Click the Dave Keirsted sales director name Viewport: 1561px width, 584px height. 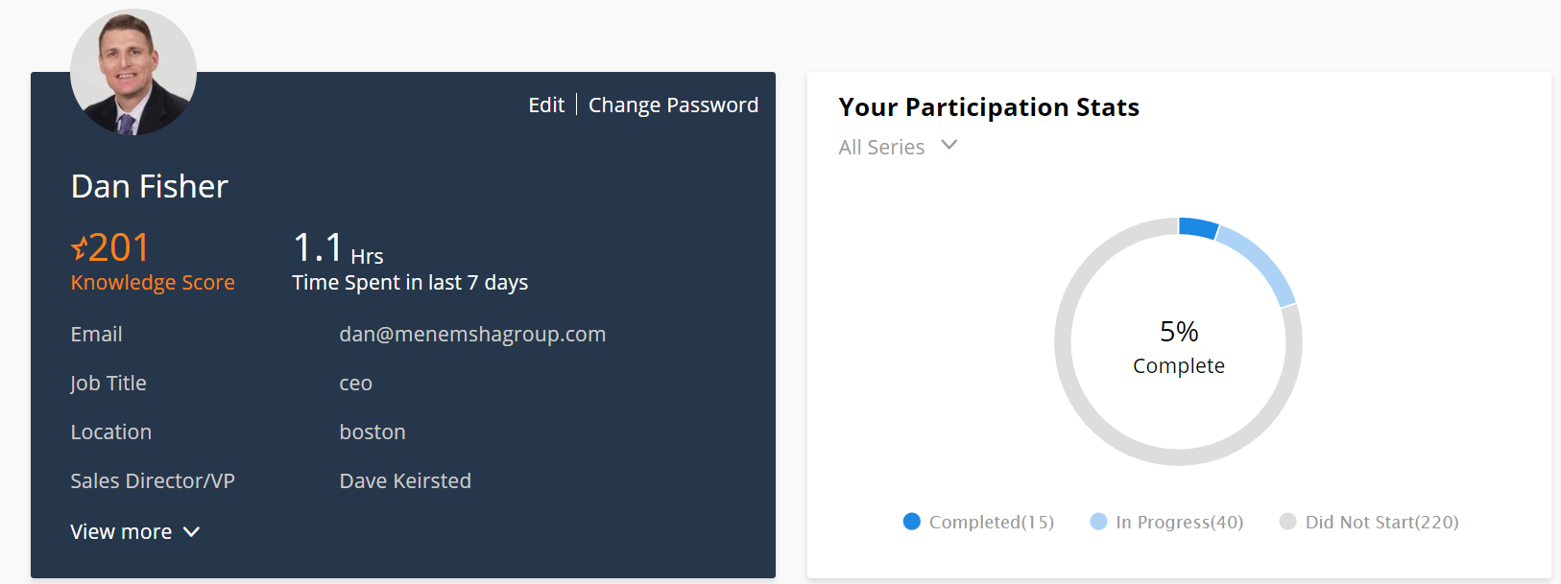pos(405,481)
